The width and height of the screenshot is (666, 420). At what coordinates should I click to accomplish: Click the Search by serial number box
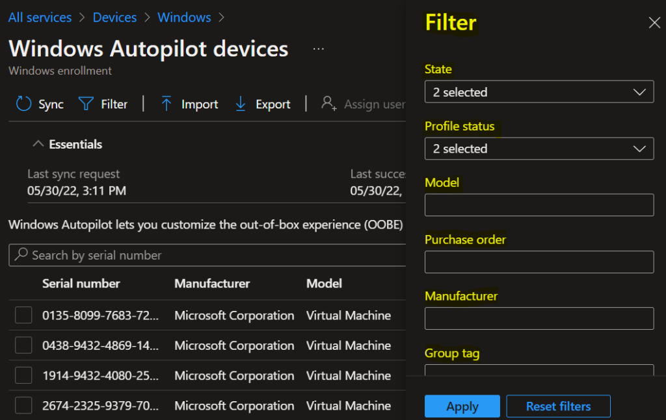click(207, 255)
